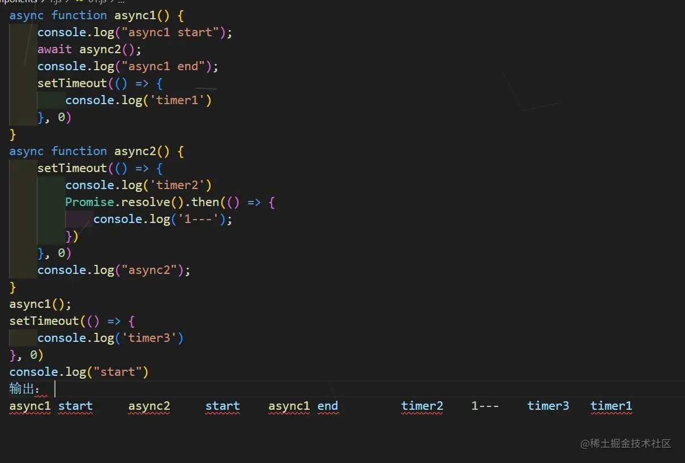Image resolution: width=685 pixels, height=463 pixels.
Task: Place cursor on the "await async2();" line
Action: pos(89,49)
